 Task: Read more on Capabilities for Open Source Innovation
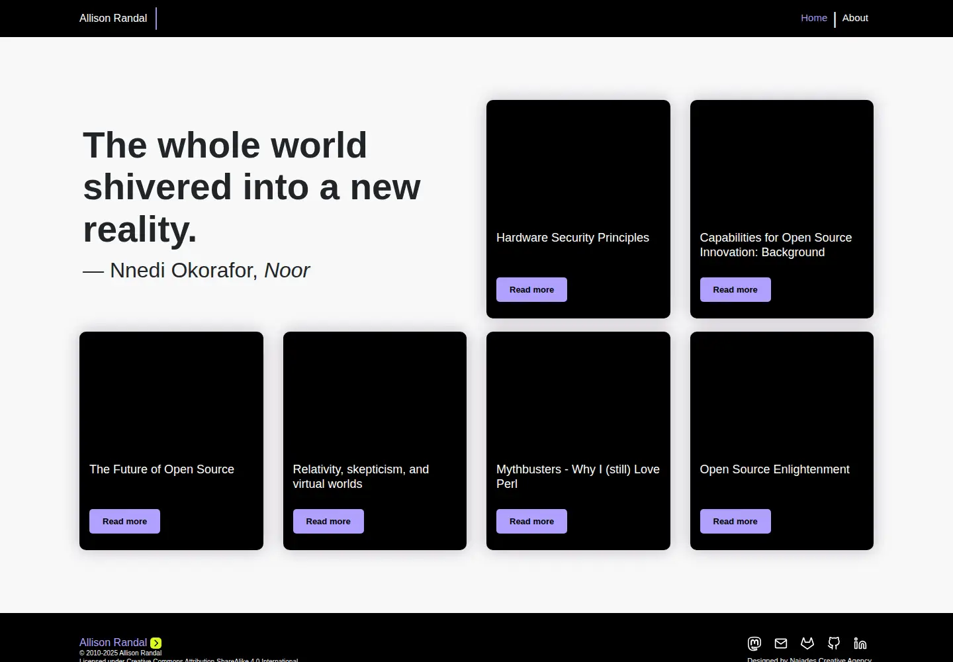[x=735, y=289]
